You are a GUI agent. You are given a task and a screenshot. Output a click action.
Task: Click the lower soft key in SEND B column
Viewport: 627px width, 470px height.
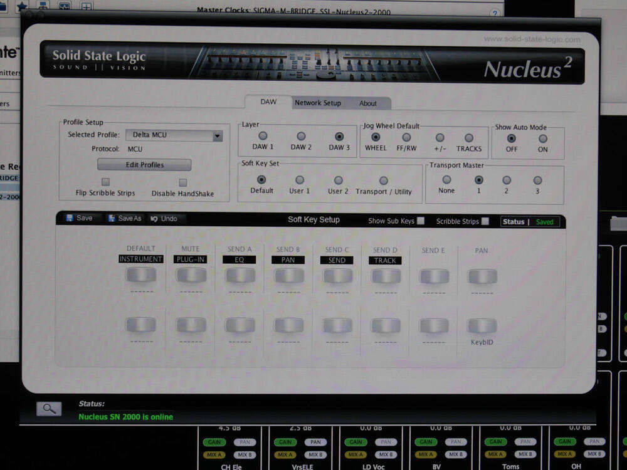[x=288, y=326]
